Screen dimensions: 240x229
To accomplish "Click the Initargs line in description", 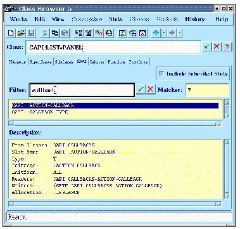I will 56,166.
